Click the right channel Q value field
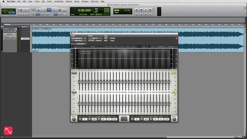247x139 pixels. click(167, 119)
